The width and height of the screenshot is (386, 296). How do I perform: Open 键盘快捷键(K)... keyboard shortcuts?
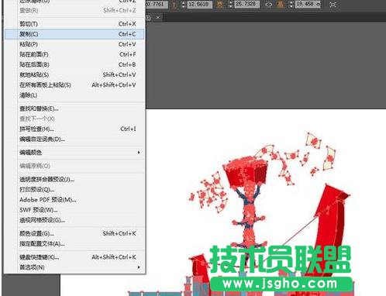tap(74, 257)
